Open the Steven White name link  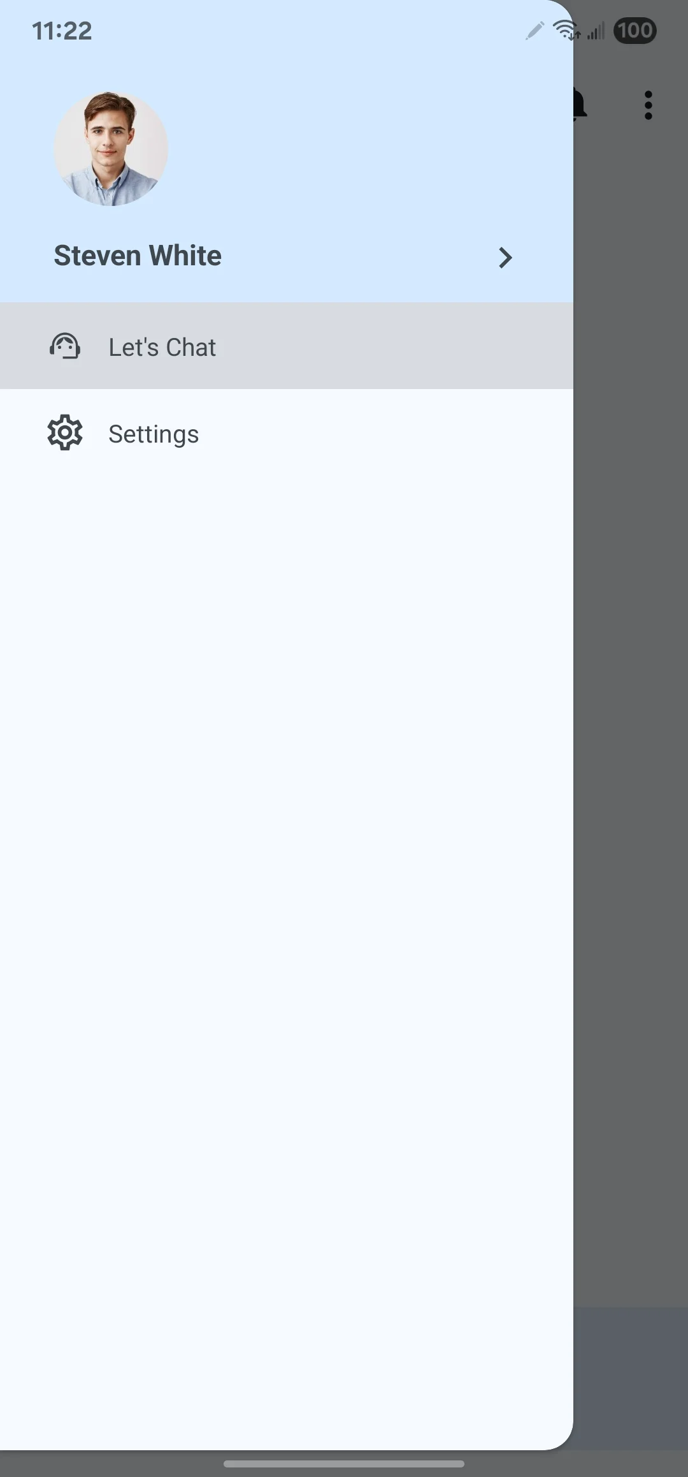[x=138, y=256]
